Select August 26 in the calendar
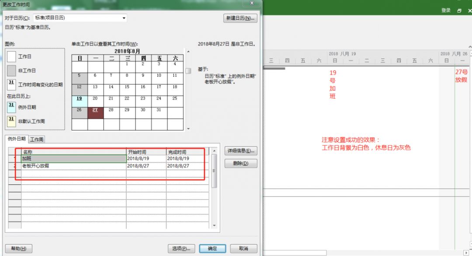 tap(80, 113)
